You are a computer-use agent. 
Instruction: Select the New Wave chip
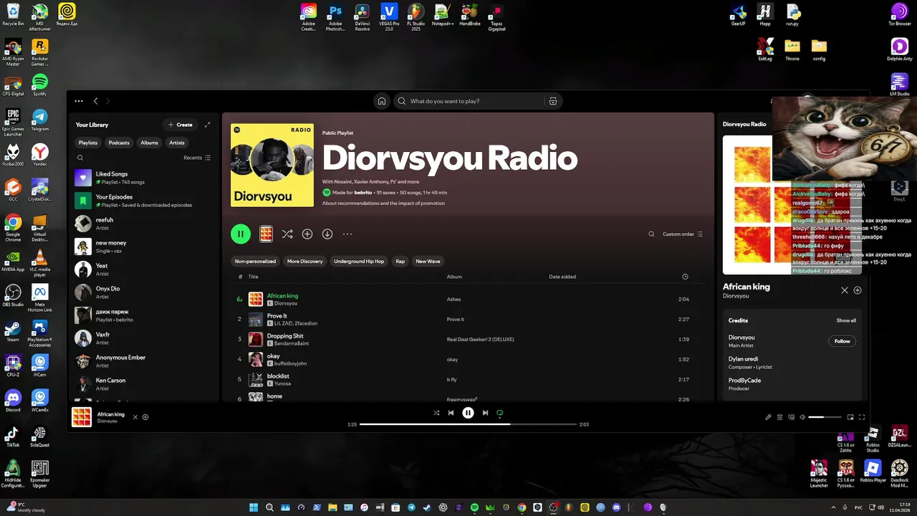pos(428,262)
